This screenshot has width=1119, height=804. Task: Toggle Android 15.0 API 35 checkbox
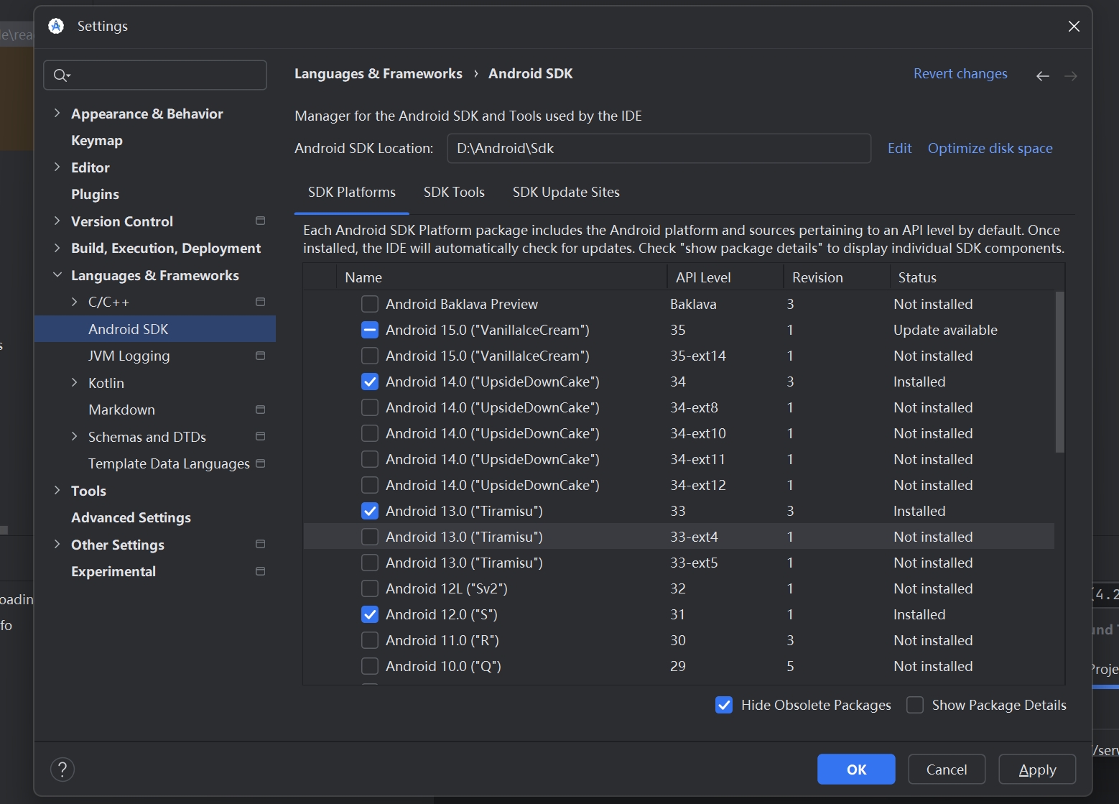370,330
